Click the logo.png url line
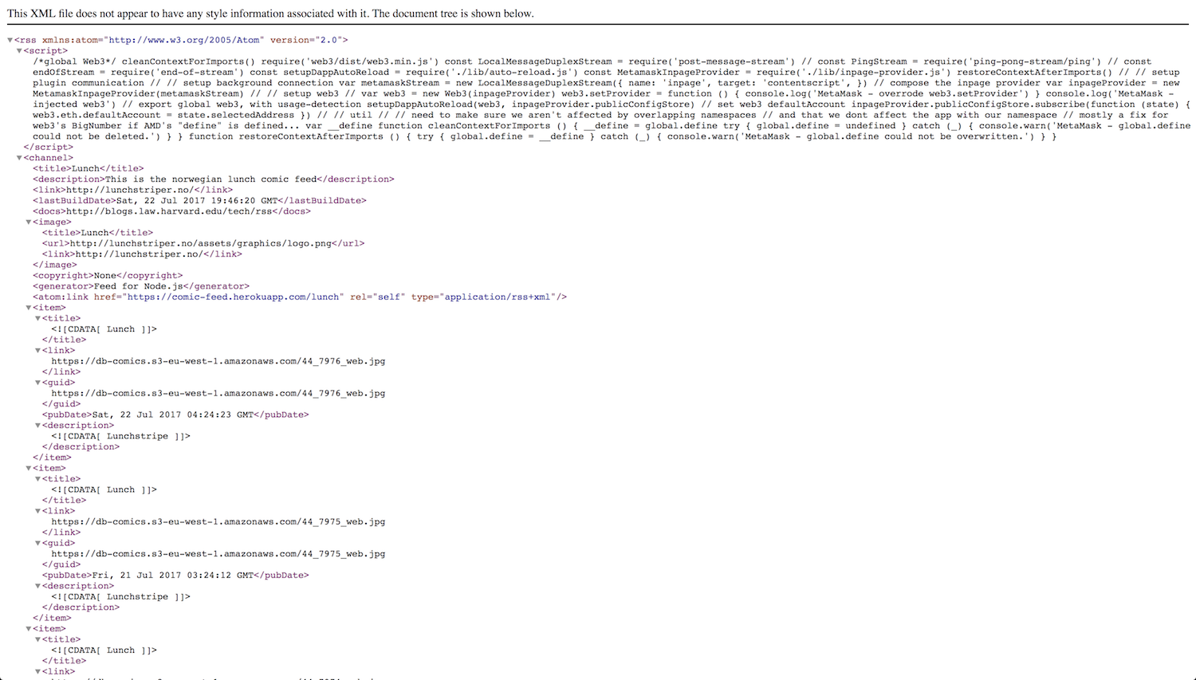1196x680 pixels. pyautogui.click(x=203, y=244)
